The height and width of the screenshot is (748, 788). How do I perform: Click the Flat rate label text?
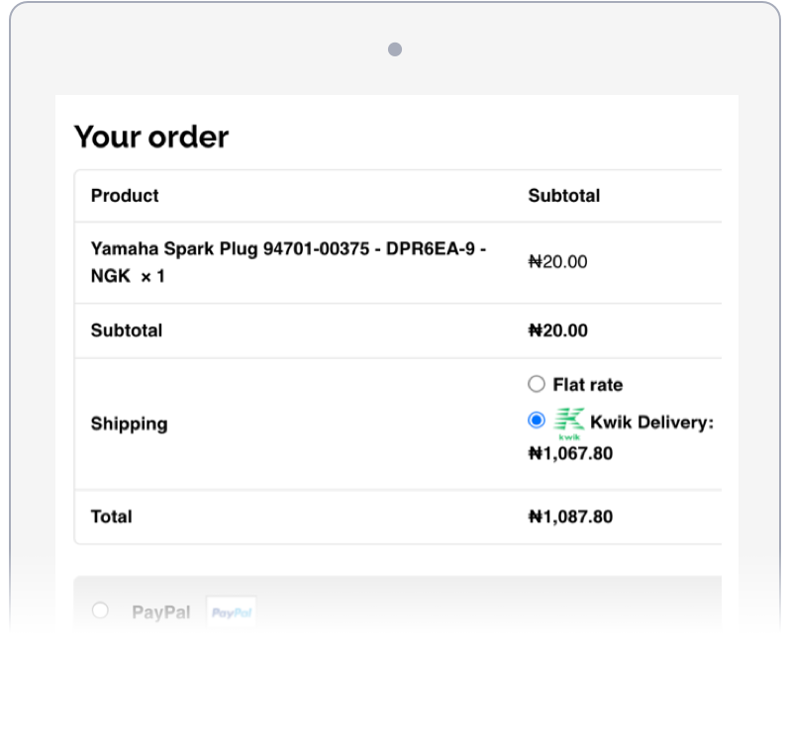pos(588,384)
